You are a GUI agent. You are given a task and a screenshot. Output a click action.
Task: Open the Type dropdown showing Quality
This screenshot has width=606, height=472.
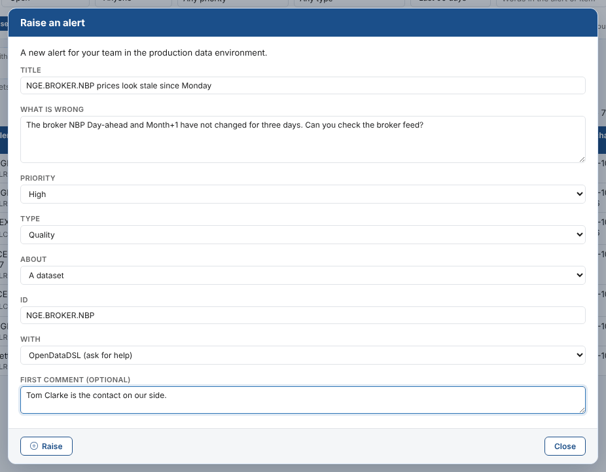coord(302,234)
